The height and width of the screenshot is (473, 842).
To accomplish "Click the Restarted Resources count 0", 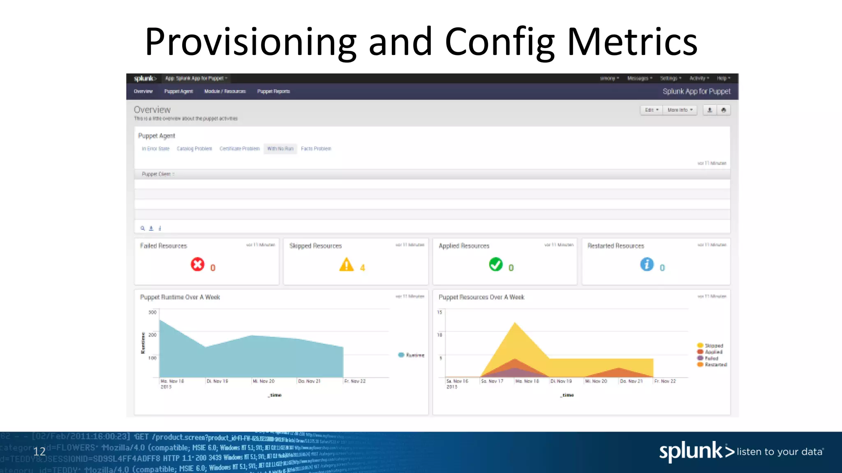I will point(662,268).
